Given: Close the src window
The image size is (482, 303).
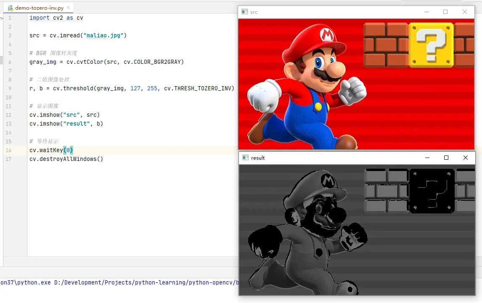Looking at the screenshot, I should tap(465, 12).
